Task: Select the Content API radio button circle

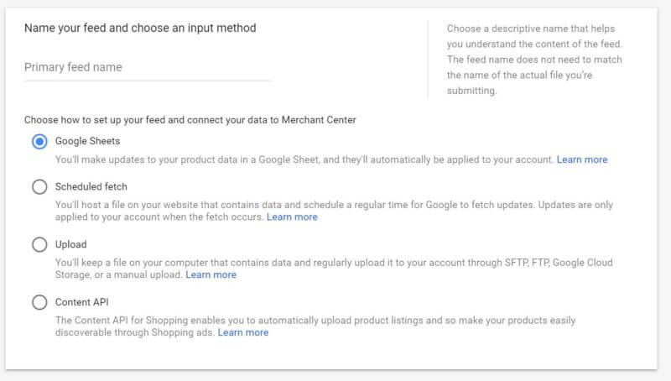Action: pos(39,302)
